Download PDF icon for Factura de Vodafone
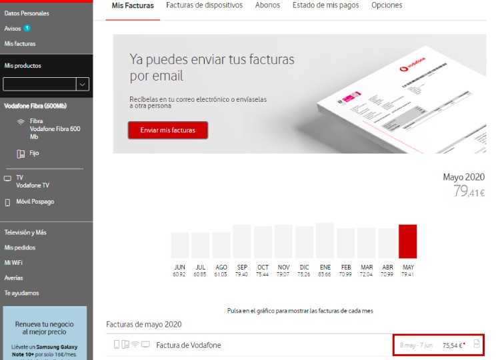The width and height of the screenshot is (500, 360). pyautogui.click(x=477, y=344)
